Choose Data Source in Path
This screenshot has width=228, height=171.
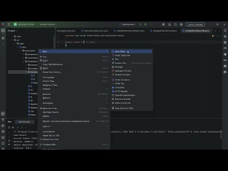click(x=131, y=108)
